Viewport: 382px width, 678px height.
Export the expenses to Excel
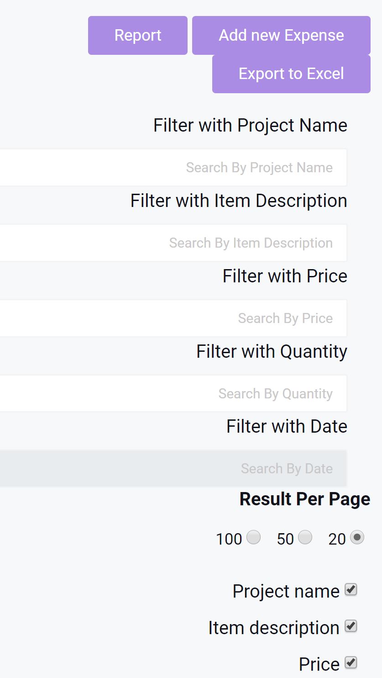click(x=291, y=74)
